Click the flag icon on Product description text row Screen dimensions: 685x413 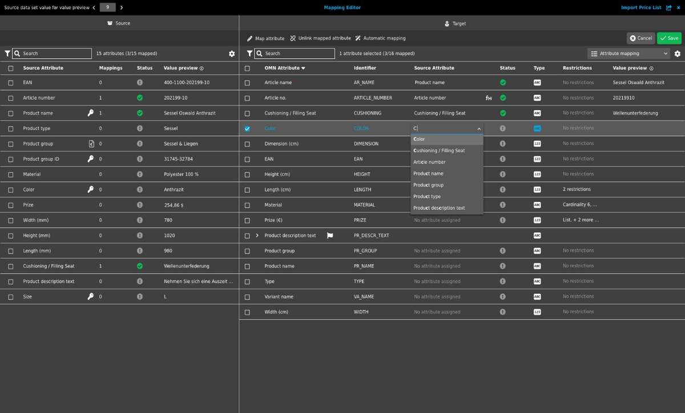pyautogui.click(x=329, y=235)
